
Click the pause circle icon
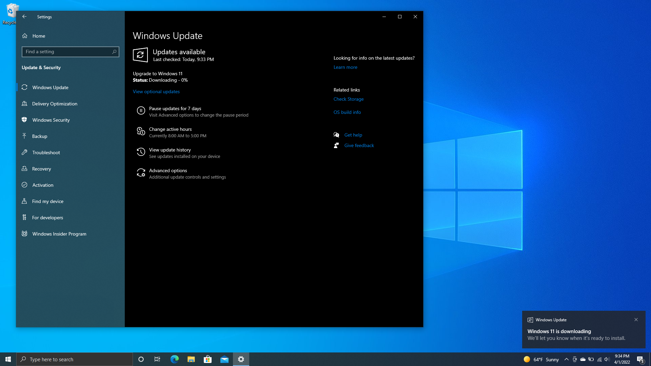141,110
